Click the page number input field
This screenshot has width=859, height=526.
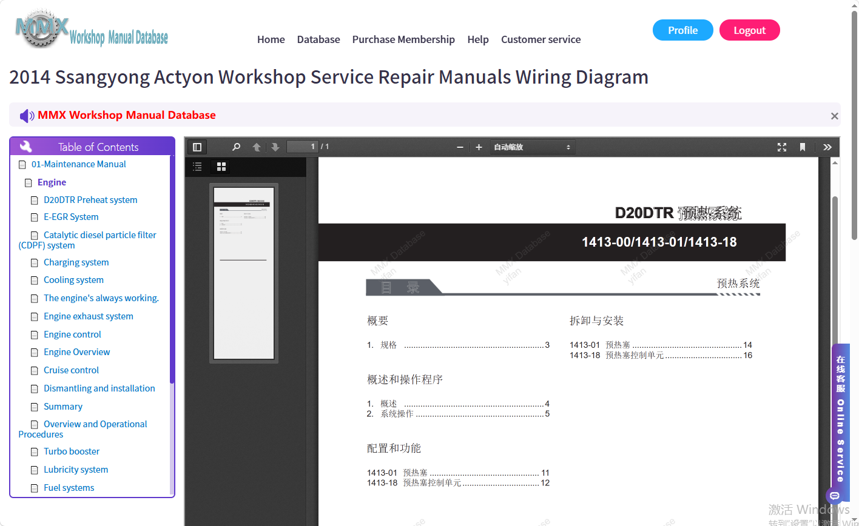pyautogui.click(x=303, y=147)
